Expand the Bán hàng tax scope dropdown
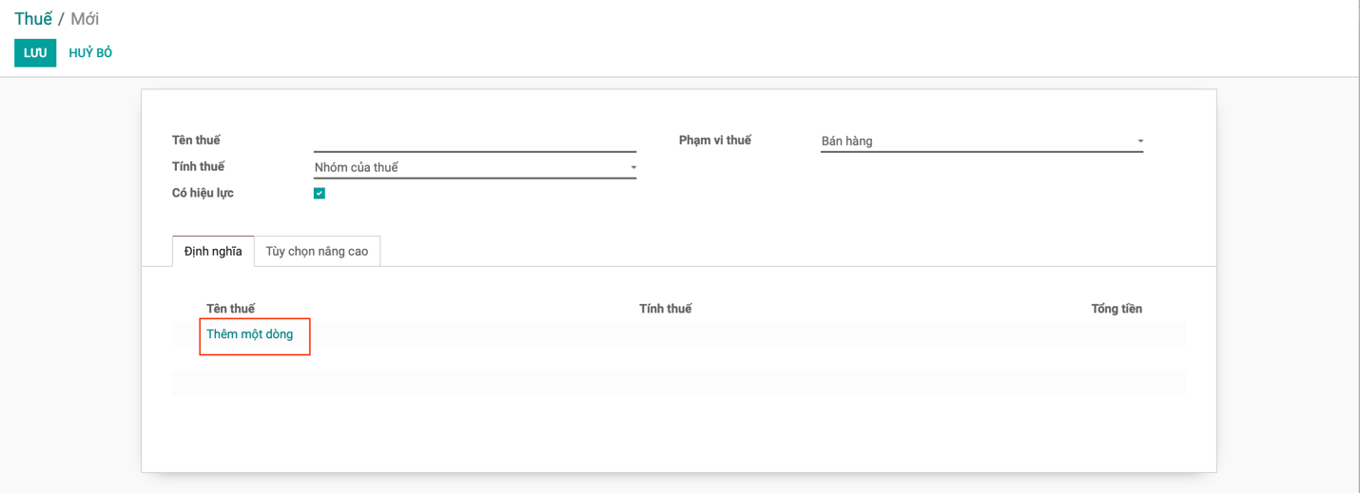 pos(981,141)
